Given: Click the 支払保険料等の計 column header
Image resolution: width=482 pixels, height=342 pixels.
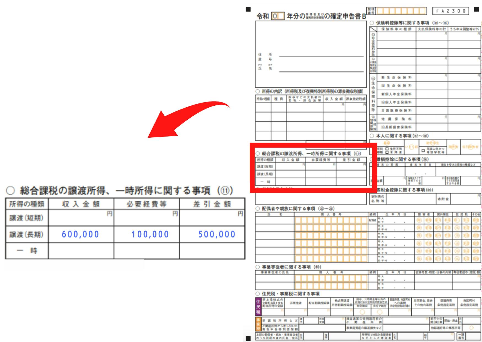Looking at the screenshot, I should [x=432, y=29].
